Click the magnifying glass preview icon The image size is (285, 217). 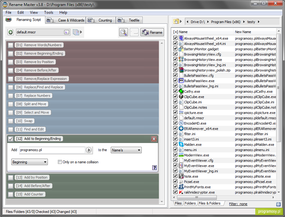click(123, 32)
